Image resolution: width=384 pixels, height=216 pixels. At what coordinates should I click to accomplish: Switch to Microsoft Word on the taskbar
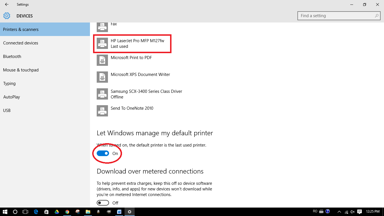tap(119, 212)
